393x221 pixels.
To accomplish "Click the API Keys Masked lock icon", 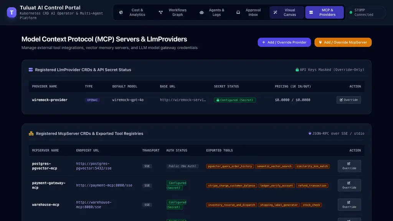I will pos(297,70).
